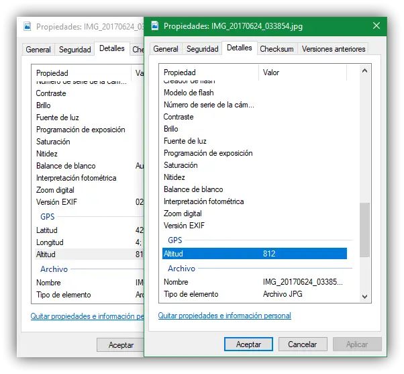
Task: Select Interpretación fotométrica in back window
Action: [x=89, y=178]
